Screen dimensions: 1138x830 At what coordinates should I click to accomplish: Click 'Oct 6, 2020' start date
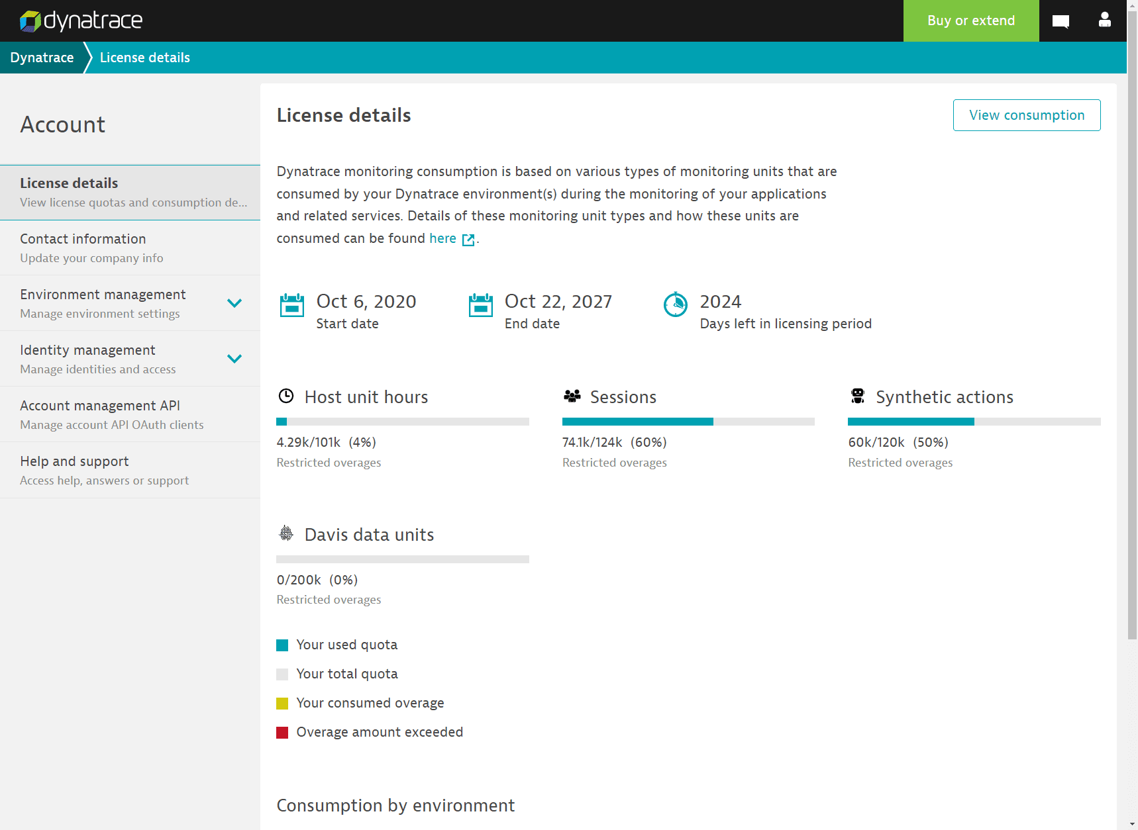(x=366, y=301)
